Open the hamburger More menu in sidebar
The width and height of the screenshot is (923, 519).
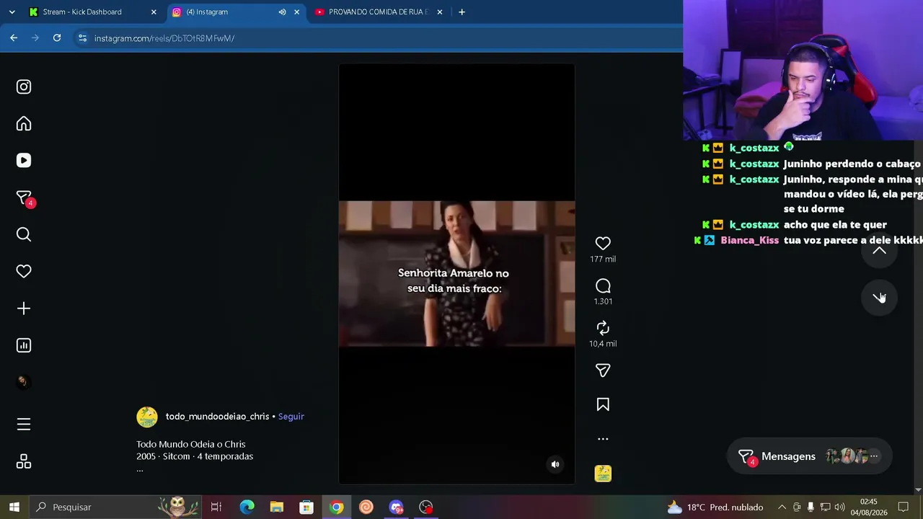click(x=24, y=425)
